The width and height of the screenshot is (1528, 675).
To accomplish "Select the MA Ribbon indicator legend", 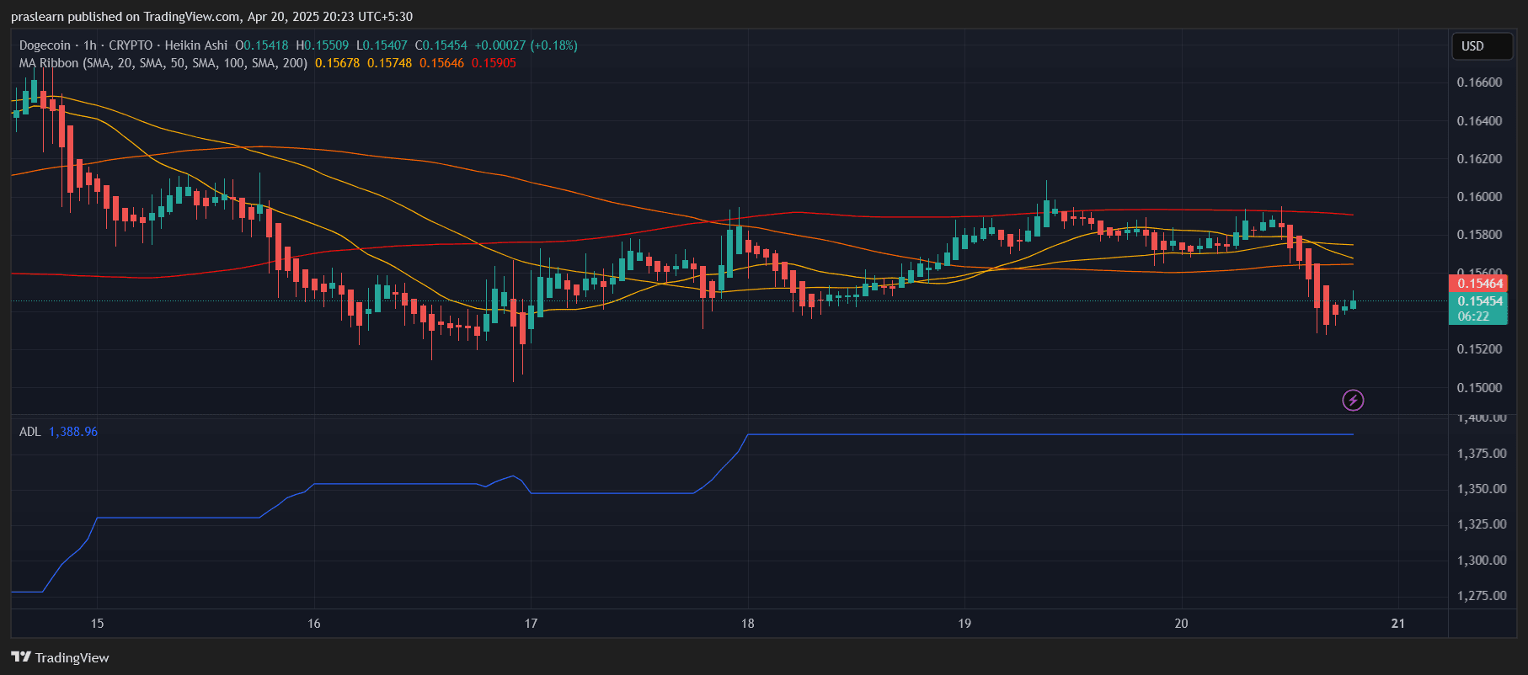I will [x=163, y=63].
